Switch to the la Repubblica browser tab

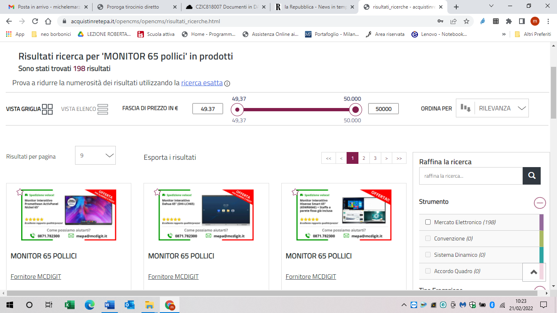(312, 7)
